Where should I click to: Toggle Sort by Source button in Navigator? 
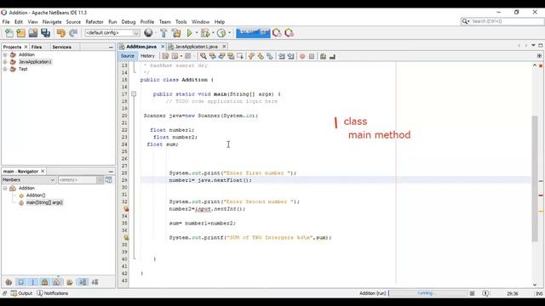[x=95, y=282]
